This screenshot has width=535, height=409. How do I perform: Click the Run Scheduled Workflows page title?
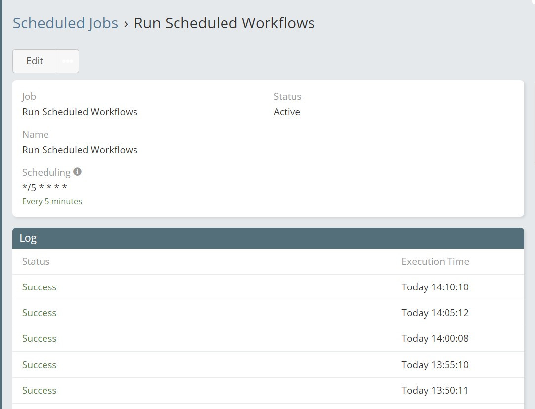pyautogui.click(x=224, y=23)
